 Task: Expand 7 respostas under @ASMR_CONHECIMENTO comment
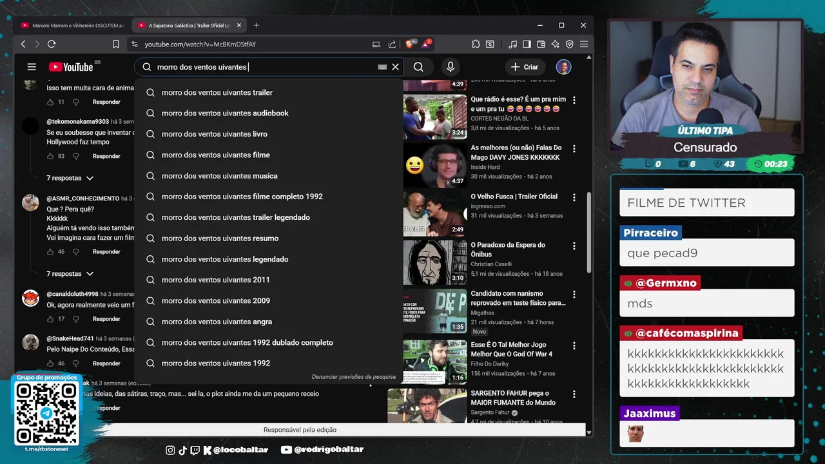click(x=70, y=274)
